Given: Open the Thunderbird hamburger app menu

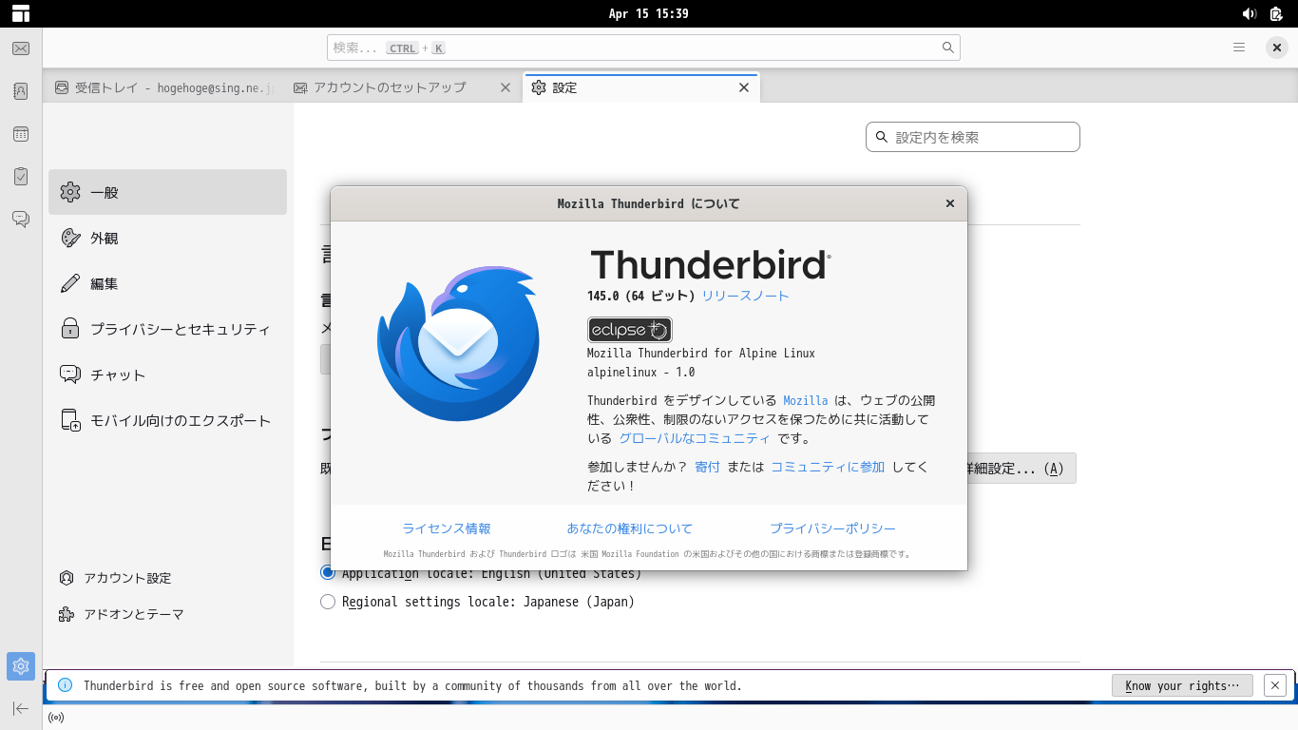Looking at the screenshot, I should click(x=1239, y=48).
